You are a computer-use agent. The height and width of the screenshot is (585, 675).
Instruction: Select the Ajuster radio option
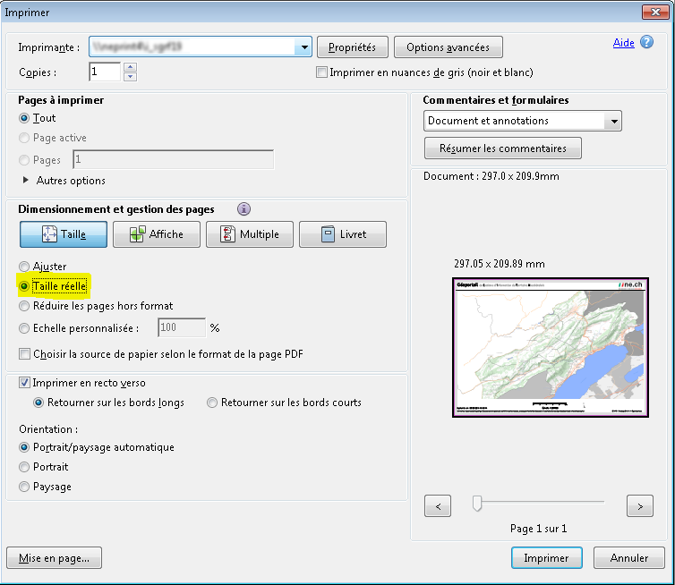24,267
